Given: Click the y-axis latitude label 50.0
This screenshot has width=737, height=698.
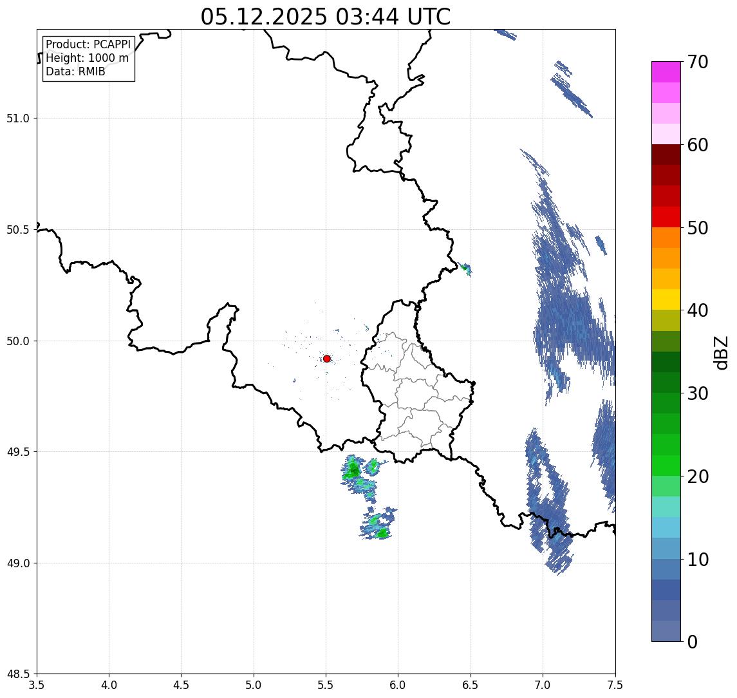Looking at the screenshot, I should pos(18,341).
